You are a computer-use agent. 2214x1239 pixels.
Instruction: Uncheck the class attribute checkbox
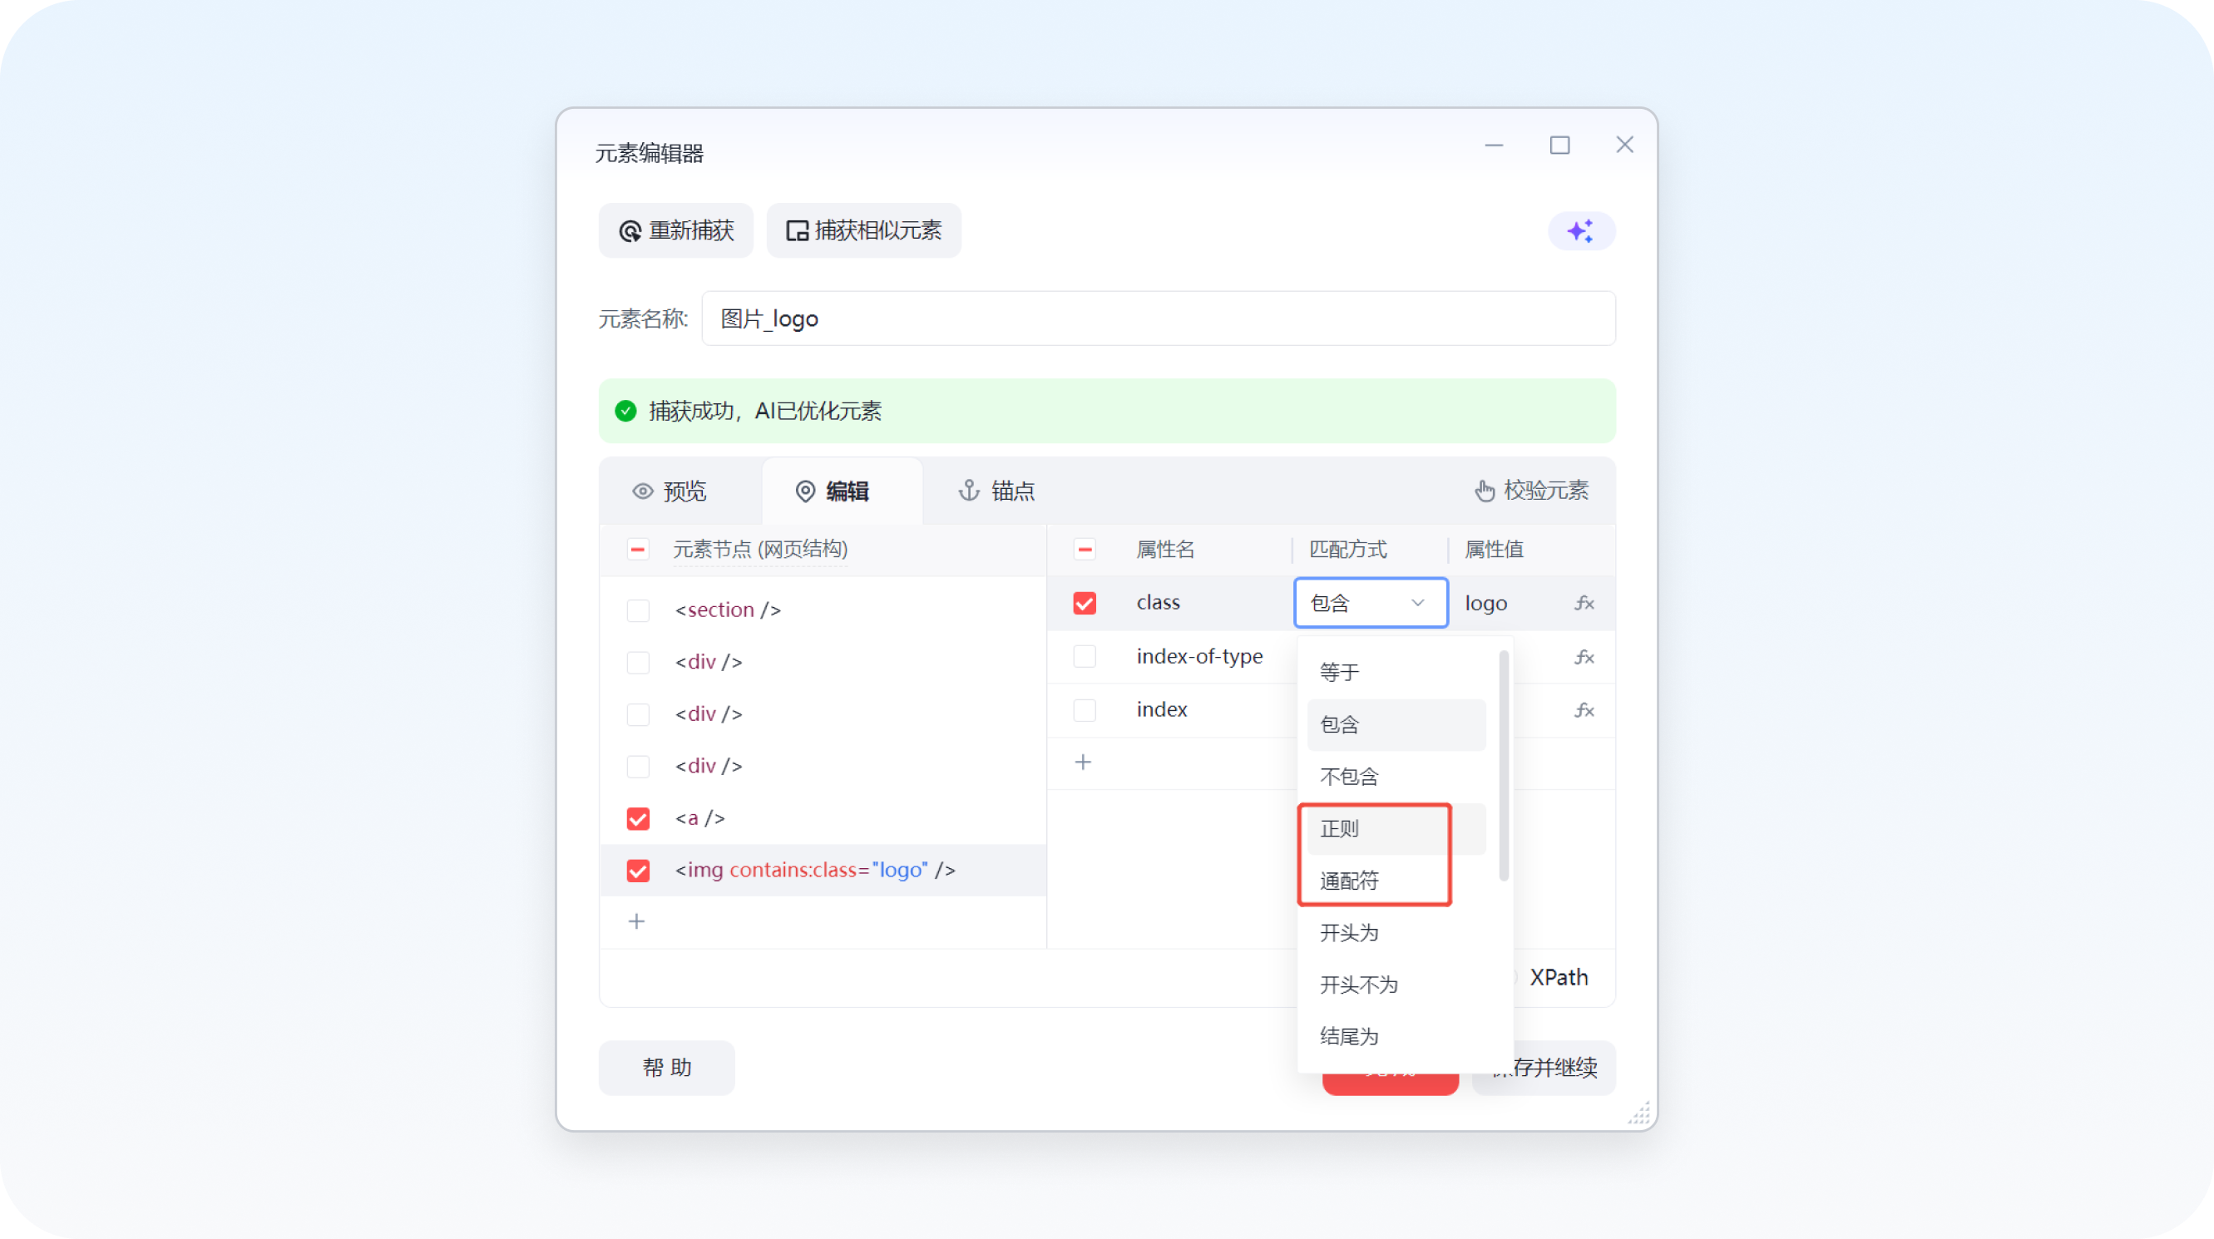(x=1085, y=603)
